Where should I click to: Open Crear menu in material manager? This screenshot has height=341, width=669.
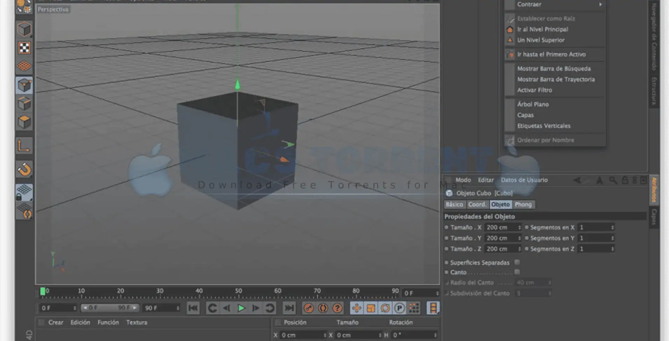click(x=56, y=322)
